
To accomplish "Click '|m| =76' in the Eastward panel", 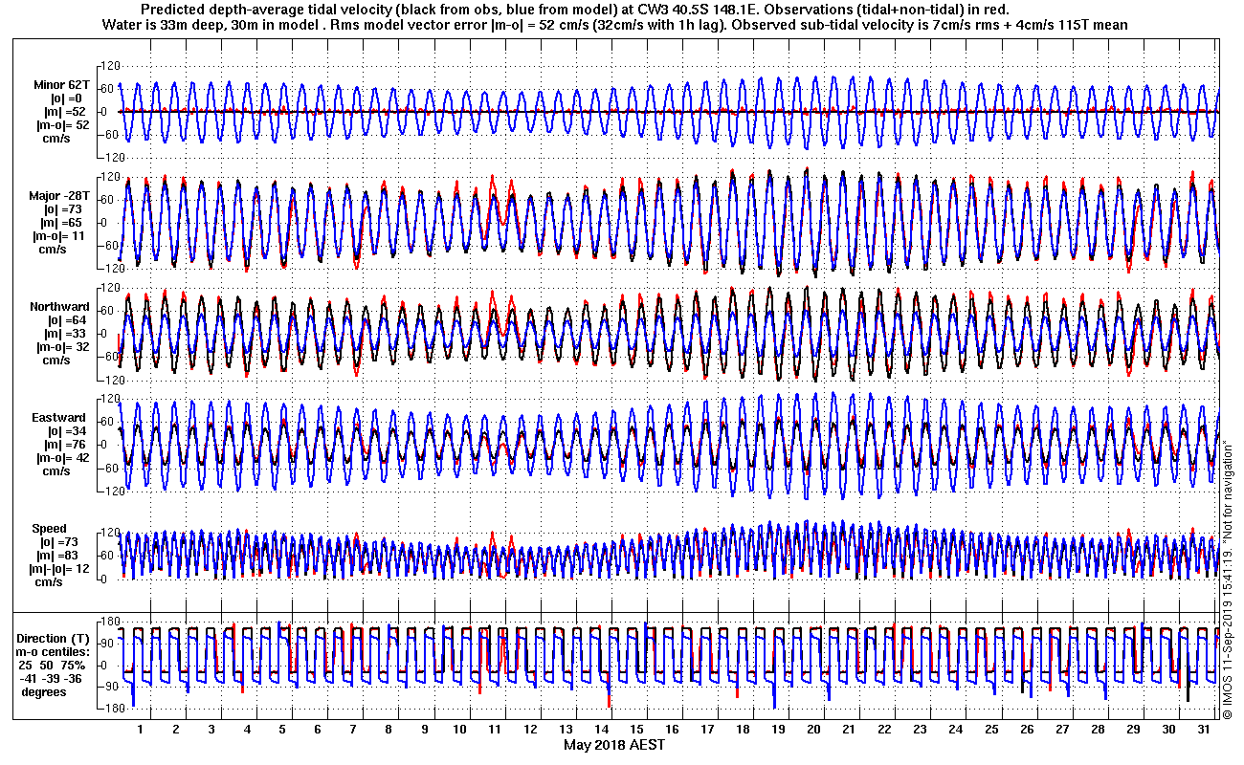I will [x=63, y=445].
